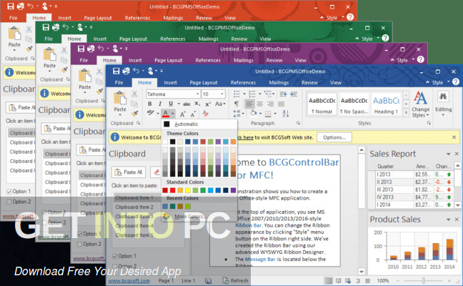Toggle Bold formatting in the blue window
The width and height of the screenshot is (463, 286).
click(150, 104)
